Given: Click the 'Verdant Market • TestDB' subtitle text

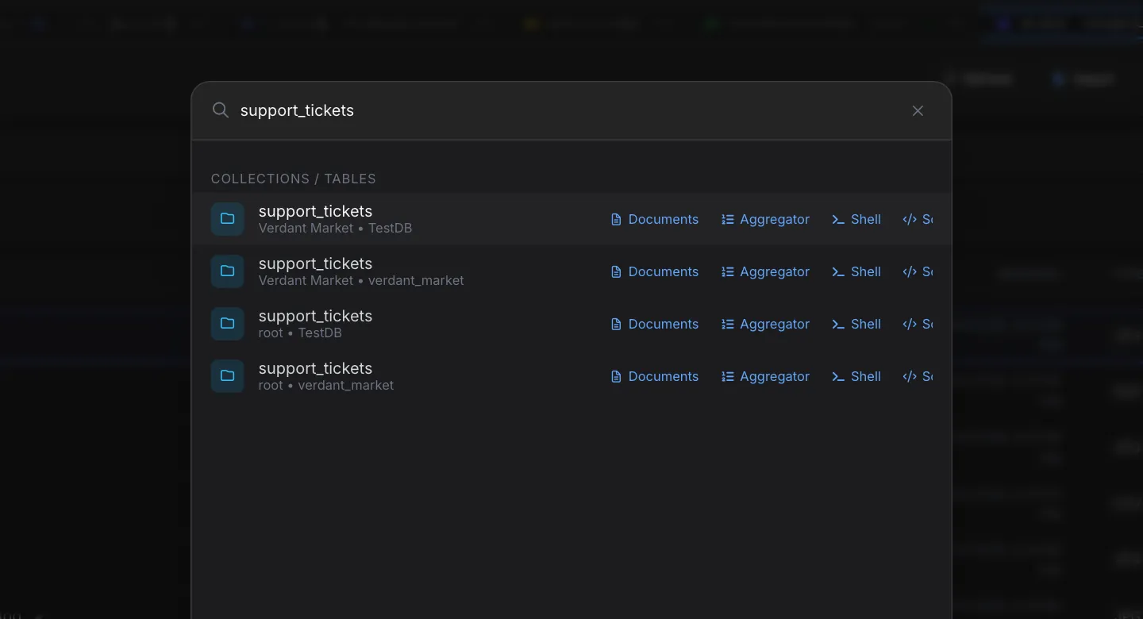Looking at the screenshot, I should coord(335,228).
